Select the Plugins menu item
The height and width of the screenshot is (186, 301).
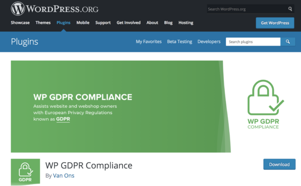[x=64, y=23]
